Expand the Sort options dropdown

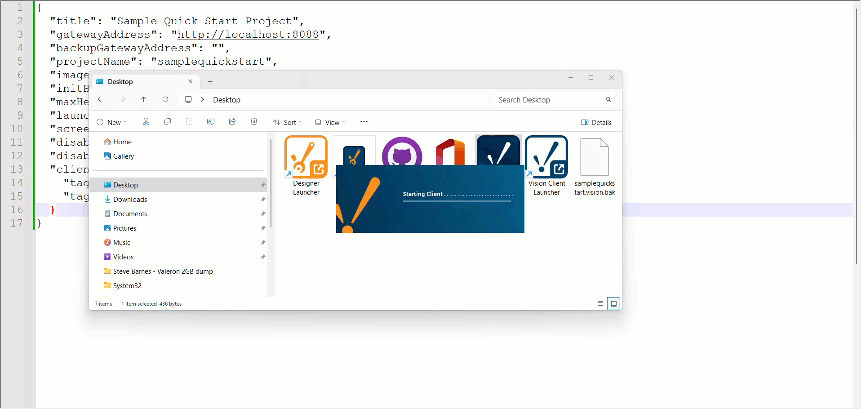(288, 123)
